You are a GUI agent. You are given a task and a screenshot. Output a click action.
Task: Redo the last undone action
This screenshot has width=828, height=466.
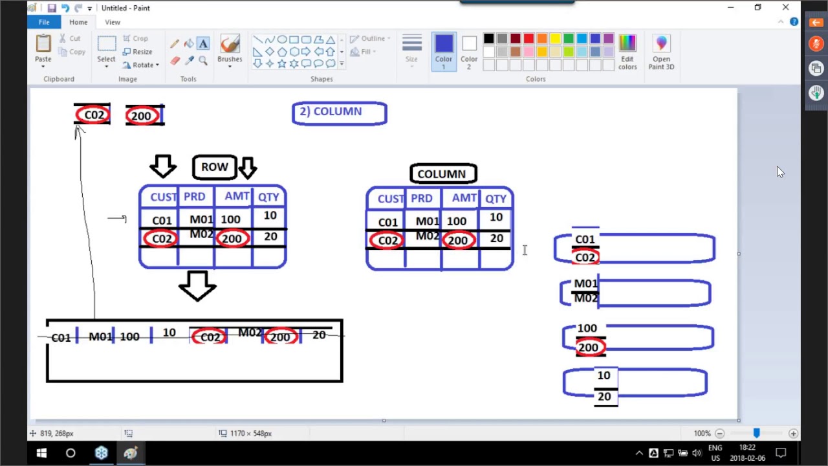78,8
